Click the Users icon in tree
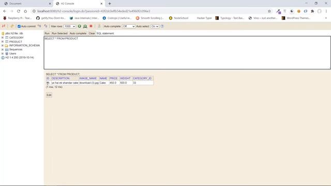The image size is (331, 186). (7, 54)
